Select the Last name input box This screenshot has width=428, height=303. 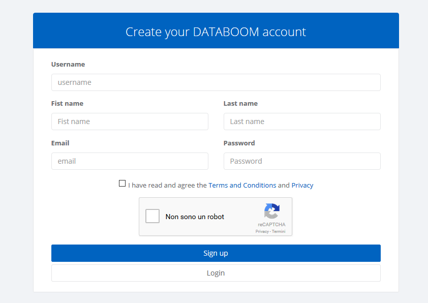302,122
